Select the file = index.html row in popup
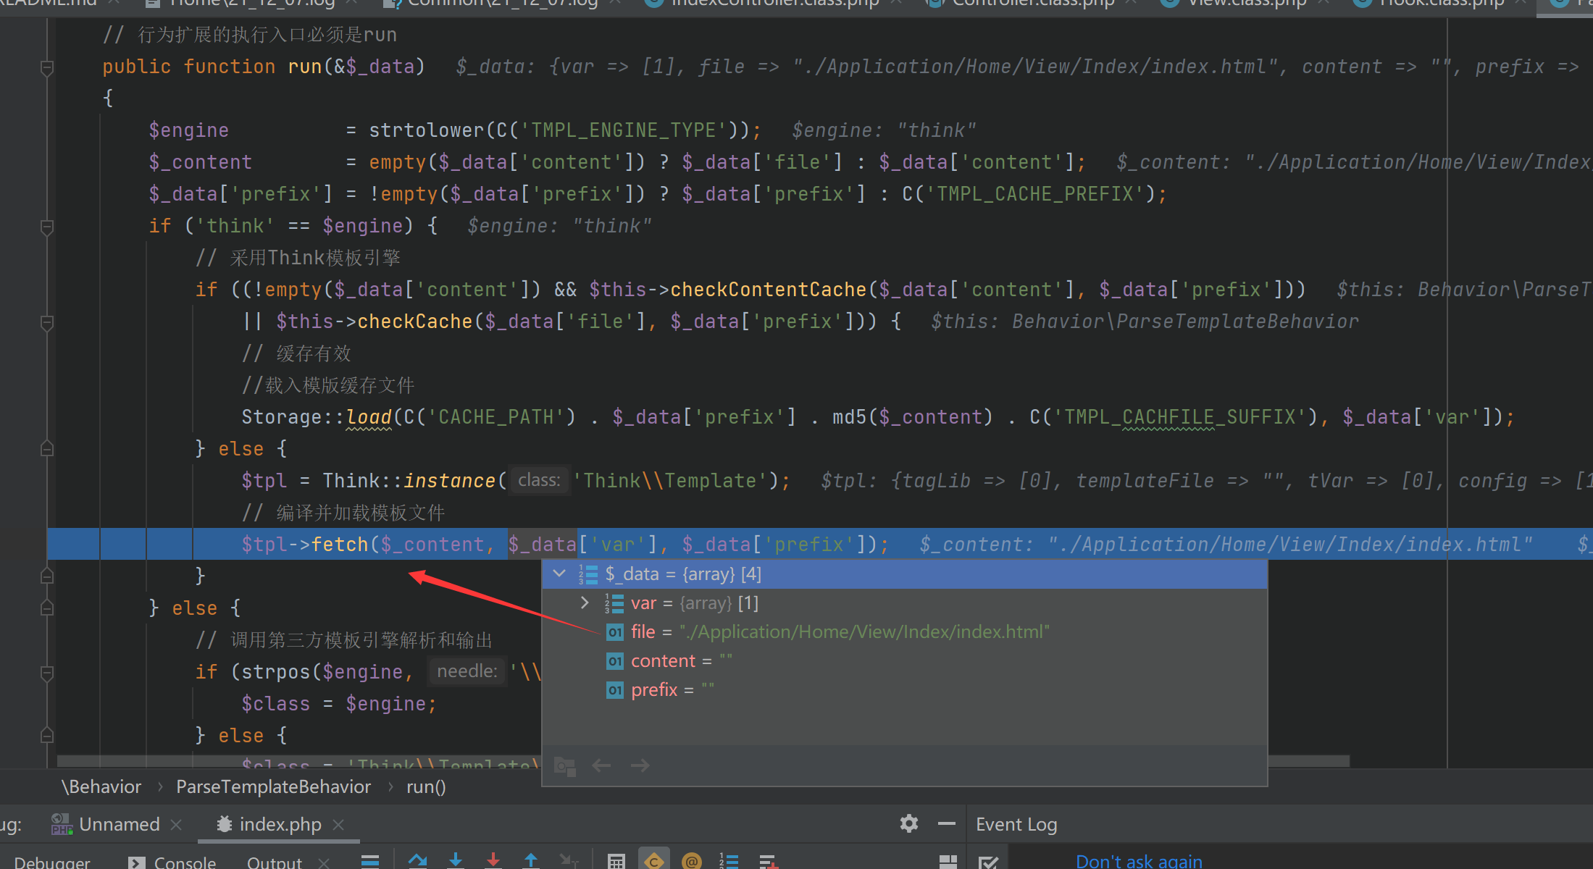The height and width of the screenshot is (869, 1593). pyautogui.click(x=904, y=632)
